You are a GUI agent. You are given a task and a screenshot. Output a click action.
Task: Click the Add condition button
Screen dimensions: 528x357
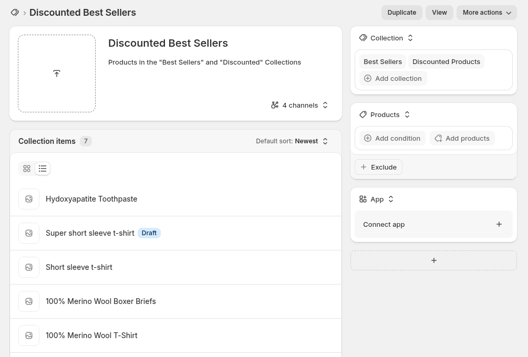click(x=392, y=138)
